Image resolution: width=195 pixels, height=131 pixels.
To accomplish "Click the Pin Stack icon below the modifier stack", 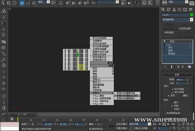I will click(x=165, y=67).
